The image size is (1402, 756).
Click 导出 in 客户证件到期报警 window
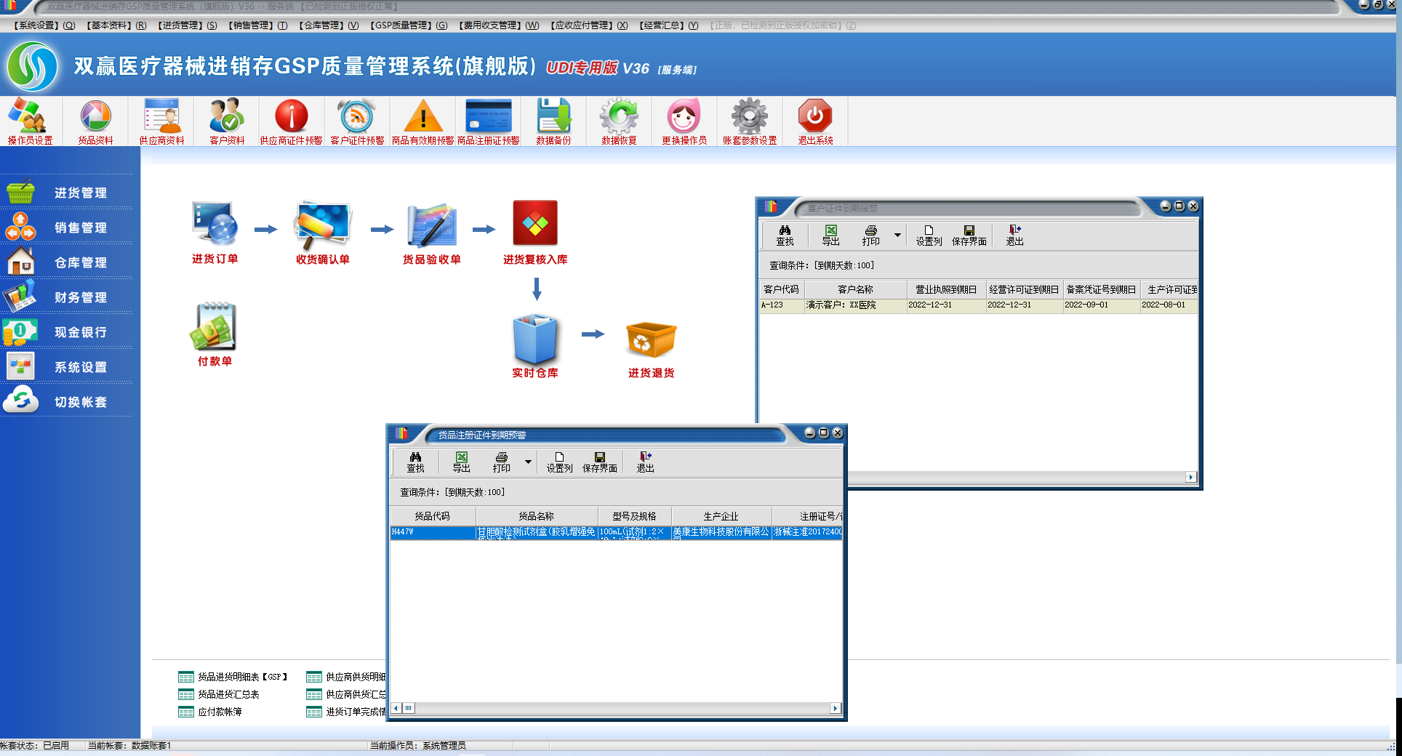(830, 236)
